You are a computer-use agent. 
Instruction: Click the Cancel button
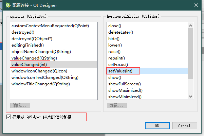click(184, 126)
